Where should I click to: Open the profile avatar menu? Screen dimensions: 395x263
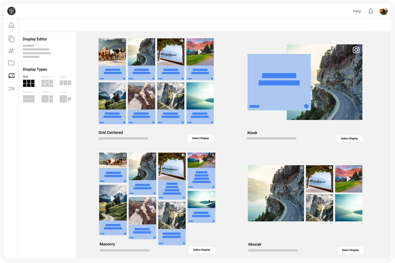point(384,11)
